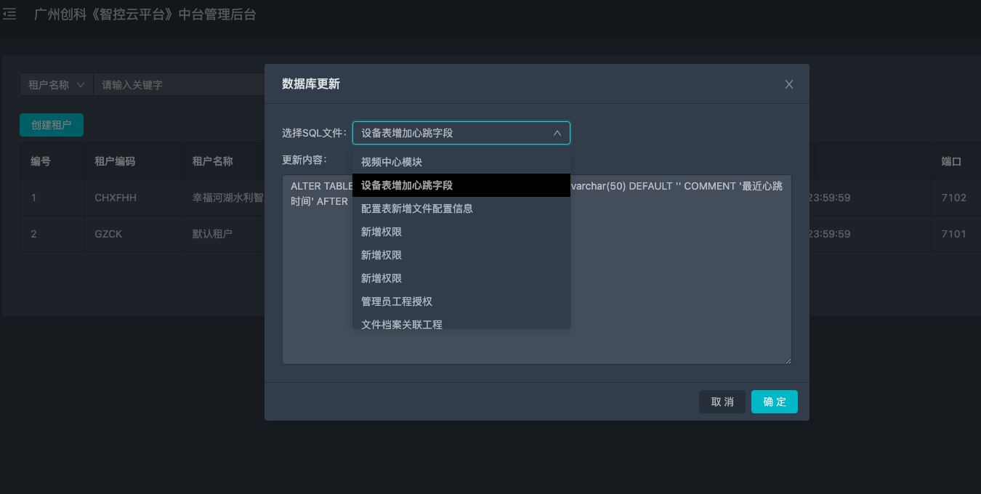Image resolution: width=981 pixels, height=494 pixels.
Task: Collapse the SQL file select chevron
Action: (557, 133)
